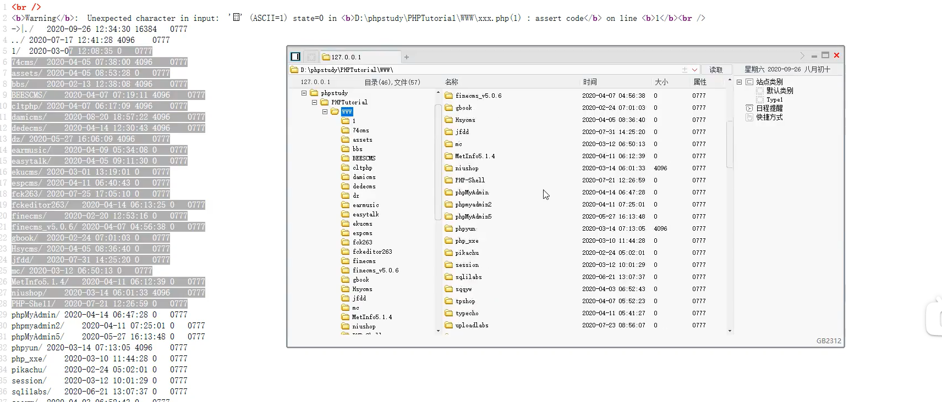Click the dotted square icon left of the 127.0.0.1 tab
Image resolution: width=942 pixels, height=402 pixels.
[311, 57]
